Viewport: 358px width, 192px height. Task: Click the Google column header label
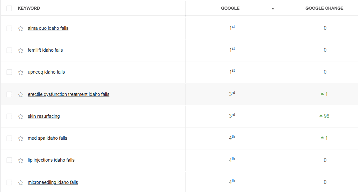click(230, 8)
